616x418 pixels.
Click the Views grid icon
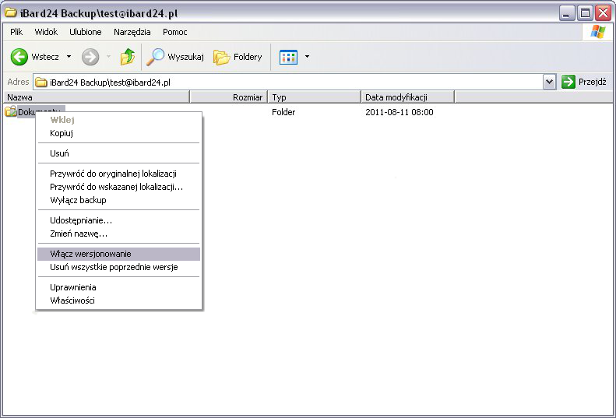click(288, 57)
